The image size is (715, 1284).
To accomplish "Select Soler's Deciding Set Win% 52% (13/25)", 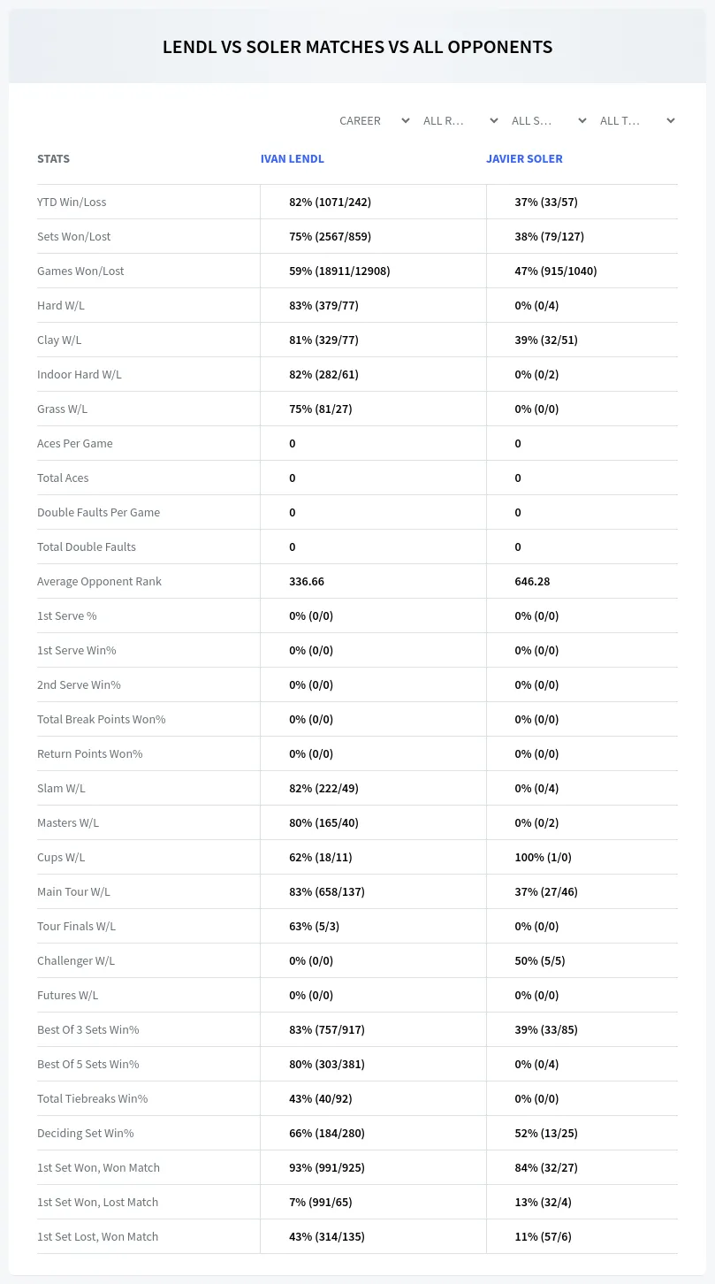I will 546,1133.
